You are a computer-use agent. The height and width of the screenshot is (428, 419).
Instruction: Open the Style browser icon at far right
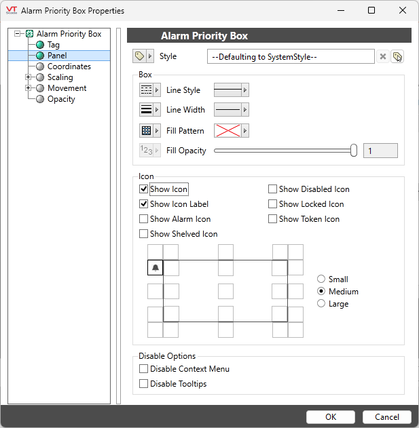click(397, 57)
